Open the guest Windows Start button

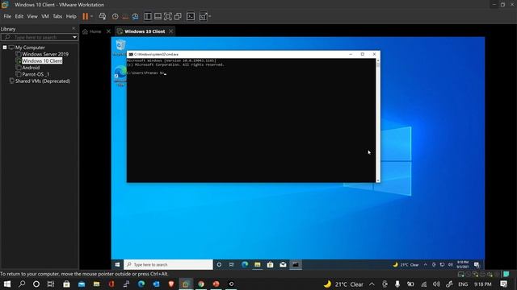point(117,265)
